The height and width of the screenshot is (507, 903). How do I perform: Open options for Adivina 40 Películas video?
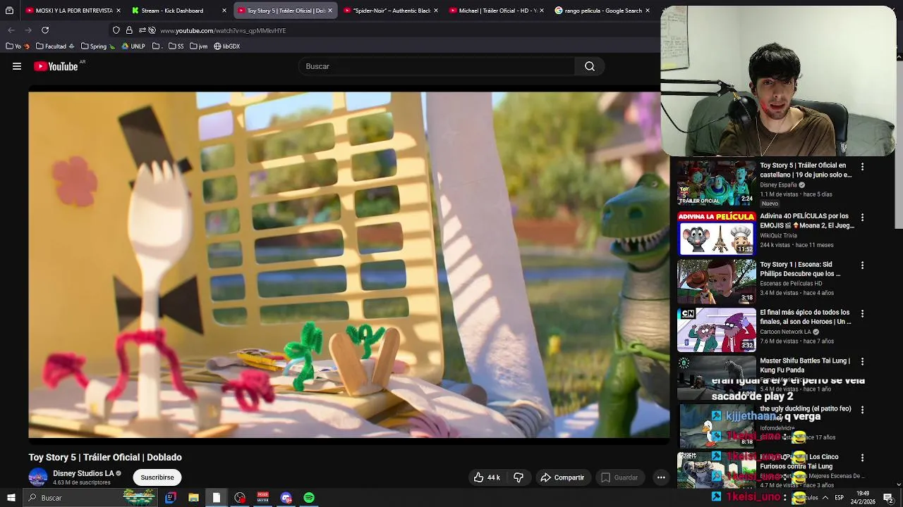point(862,218)
